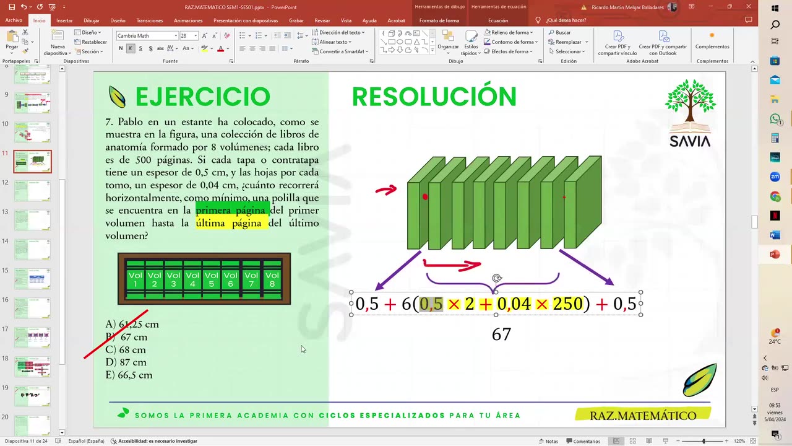The width and height of the screenshot is (792, 446).
Task: Switch to slide sorter view
Action: pyautogui.click(x=632, y=441)
